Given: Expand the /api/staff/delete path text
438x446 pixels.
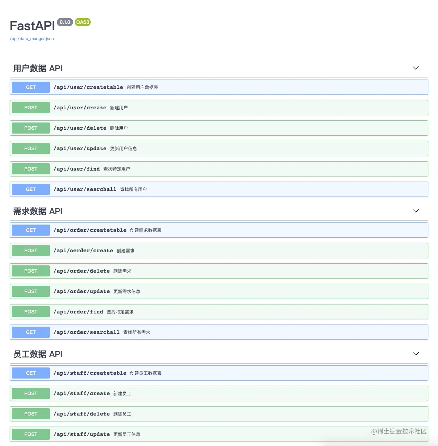Looking at the screenshot, I should (x=82, y=414).
